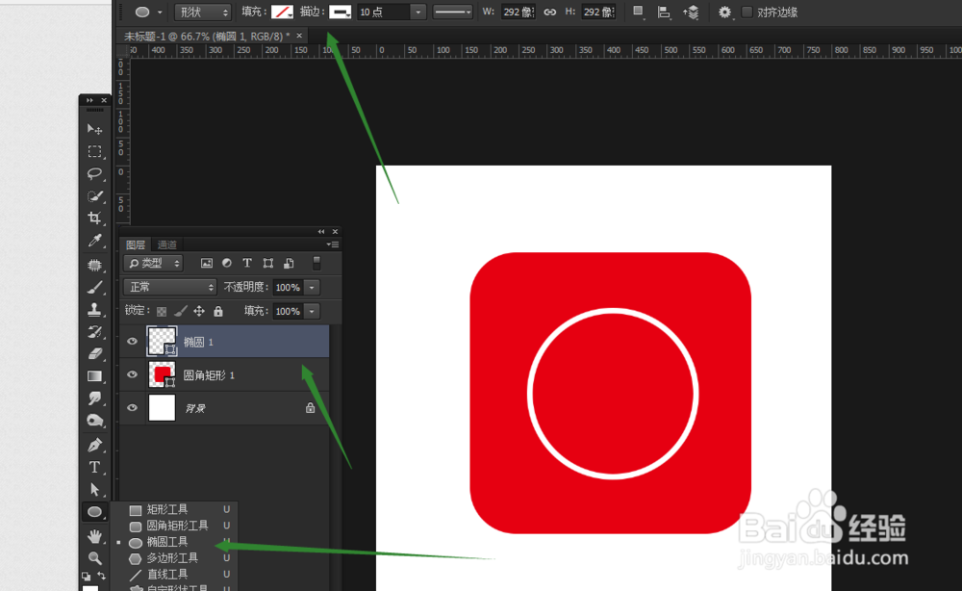Open path operations in options bar

point(639,12)
